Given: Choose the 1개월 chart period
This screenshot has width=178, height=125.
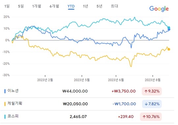Looking at the screenshot, I should click(37, 6).
